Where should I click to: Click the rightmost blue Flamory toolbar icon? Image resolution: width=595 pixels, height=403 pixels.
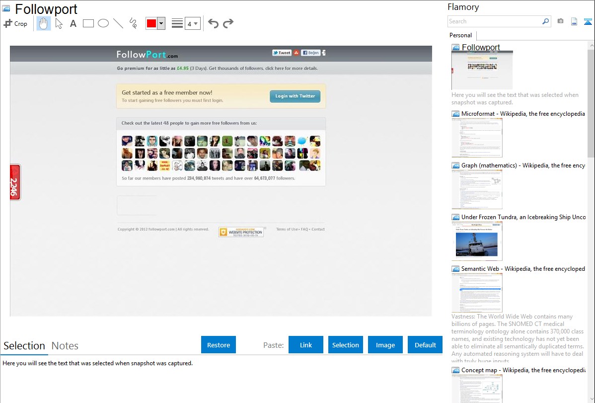tap(588, 21)
